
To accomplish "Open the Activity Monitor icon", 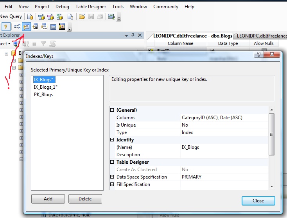I will tap(111, 17).
